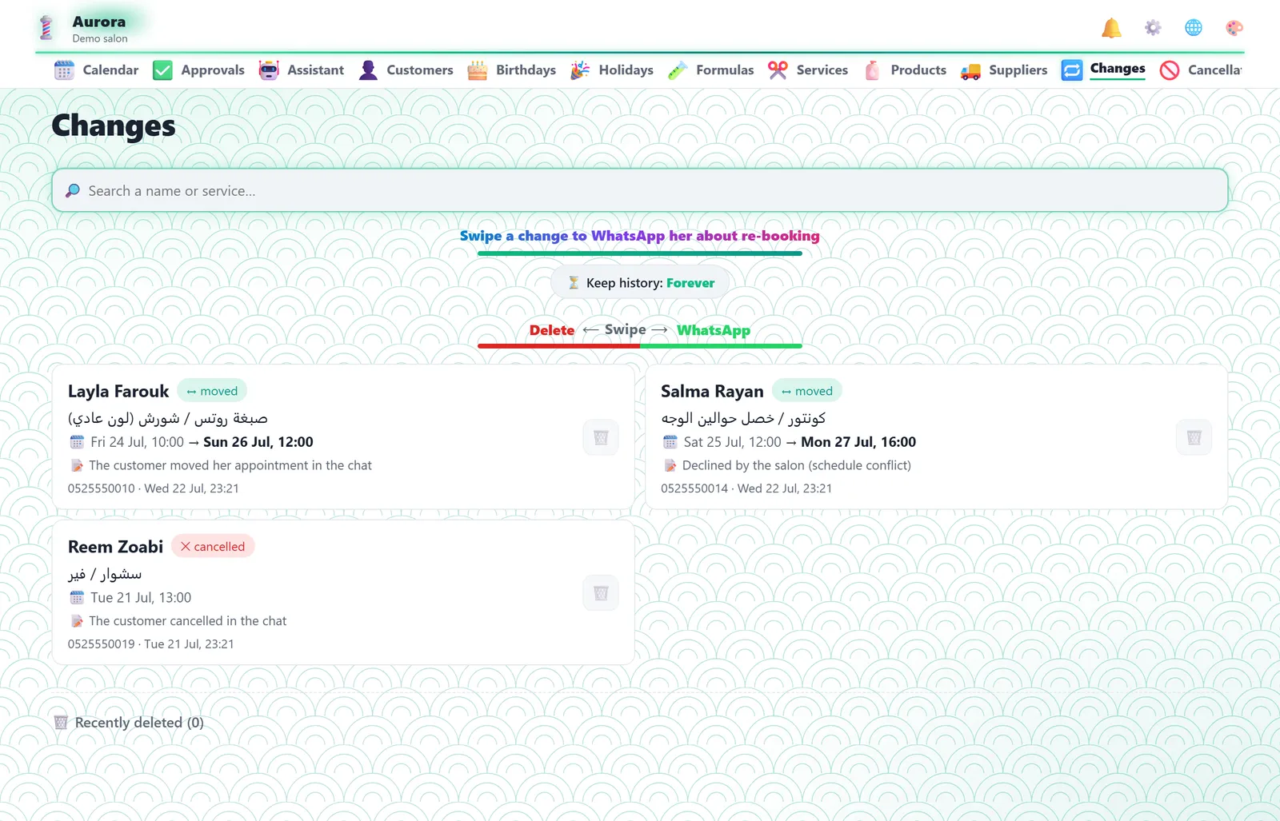Click the WhatsApp swipe label

coord(714,330)
